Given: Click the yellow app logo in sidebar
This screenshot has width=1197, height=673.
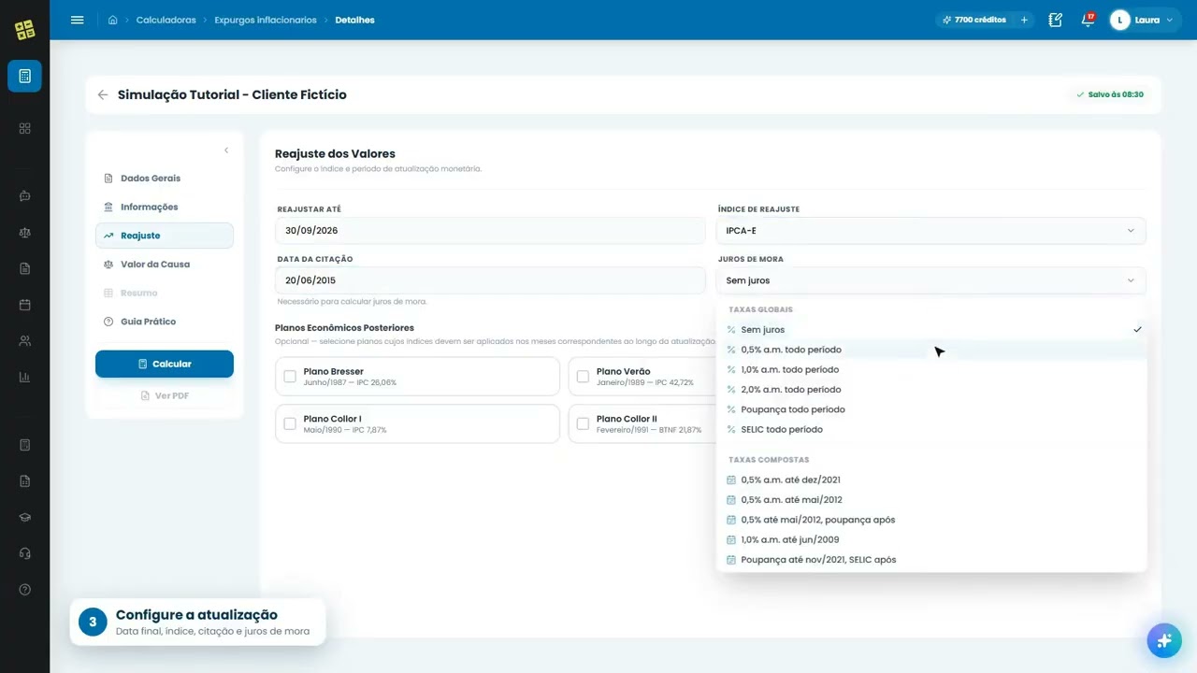Looking at the screenshot, I should [25, 30].
